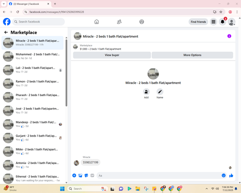
Task: Open the Ethereal conversation
Action: click(33, 179)
